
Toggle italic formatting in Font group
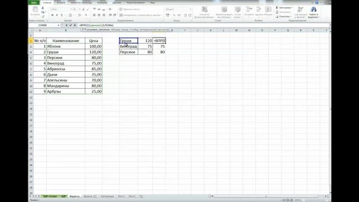click(57, 15)
